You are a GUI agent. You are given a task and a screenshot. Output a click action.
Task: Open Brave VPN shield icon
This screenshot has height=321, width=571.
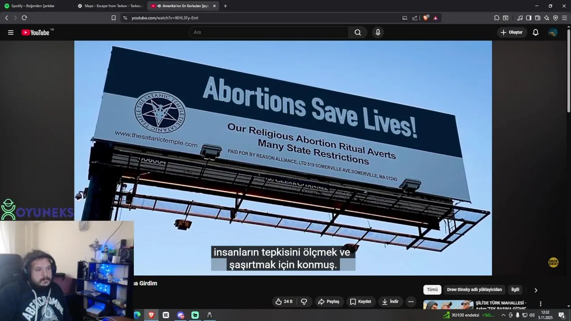[x=555, y=18]
